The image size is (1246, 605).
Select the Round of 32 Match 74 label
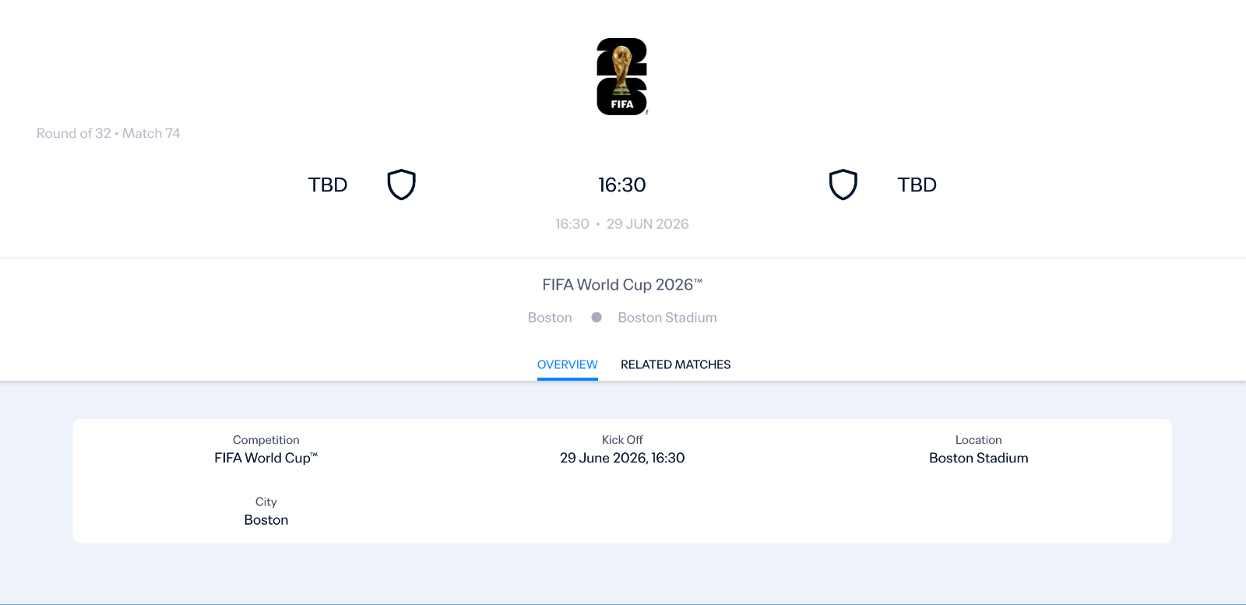(x=107, y=133)
